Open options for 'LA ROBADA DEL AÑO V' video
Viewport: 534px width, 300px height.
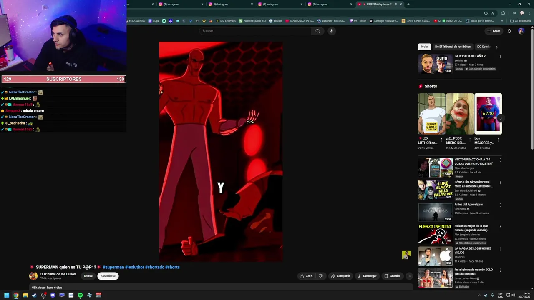click(500, 57)
